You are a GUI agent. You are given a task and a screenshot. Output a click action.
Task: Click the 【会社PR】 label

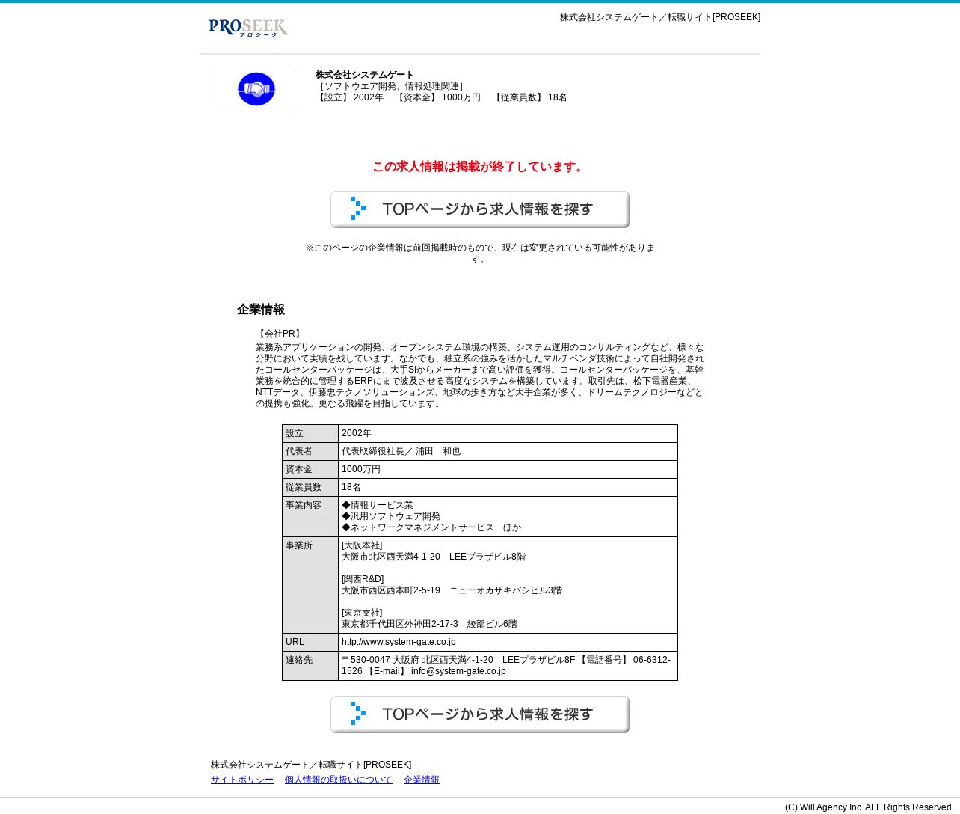coord(280,334)
